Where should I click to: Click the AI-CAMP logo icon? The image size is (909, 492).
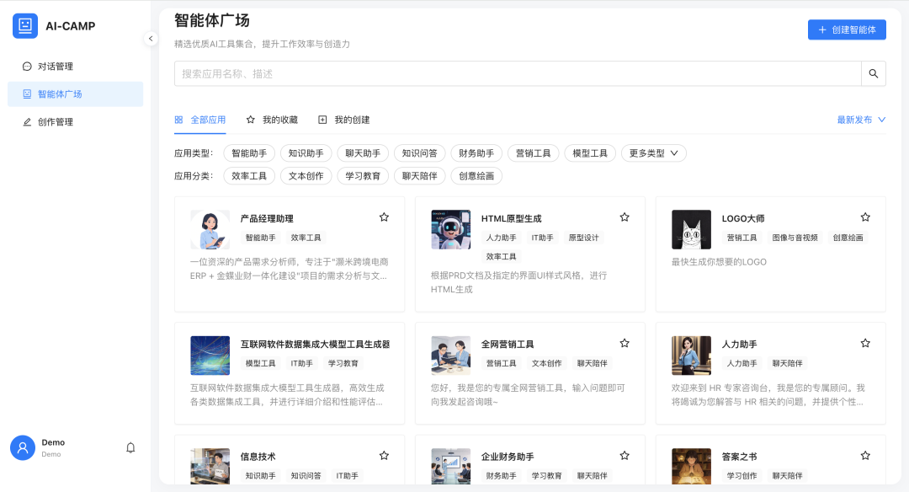pos(25,26)
